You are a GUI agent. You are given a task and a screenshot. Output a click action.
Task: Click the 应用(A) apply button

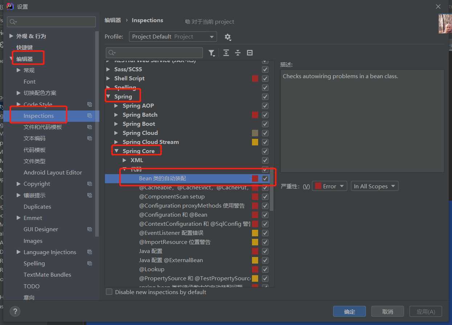coord(426,312)
